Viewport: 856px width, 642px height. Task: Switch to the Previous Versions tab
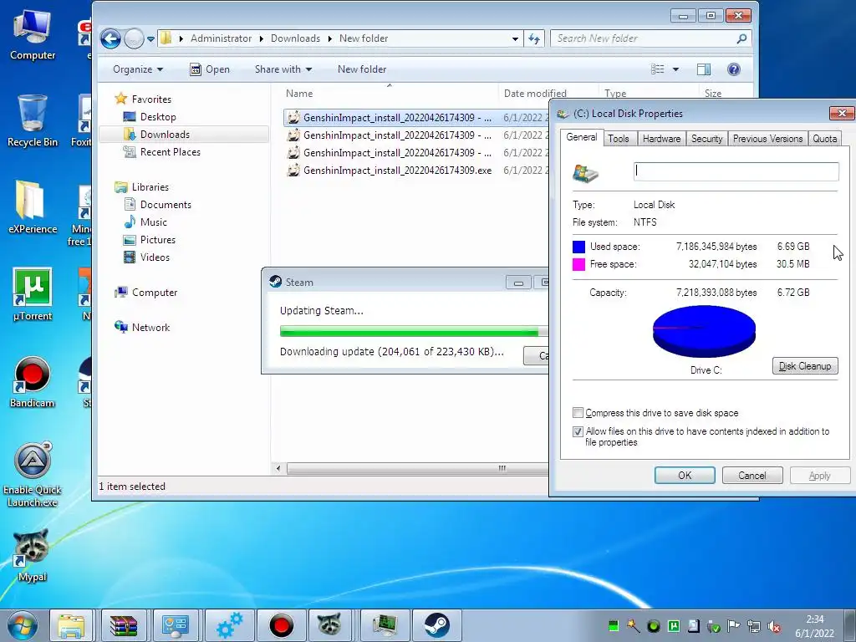[767, 139]
